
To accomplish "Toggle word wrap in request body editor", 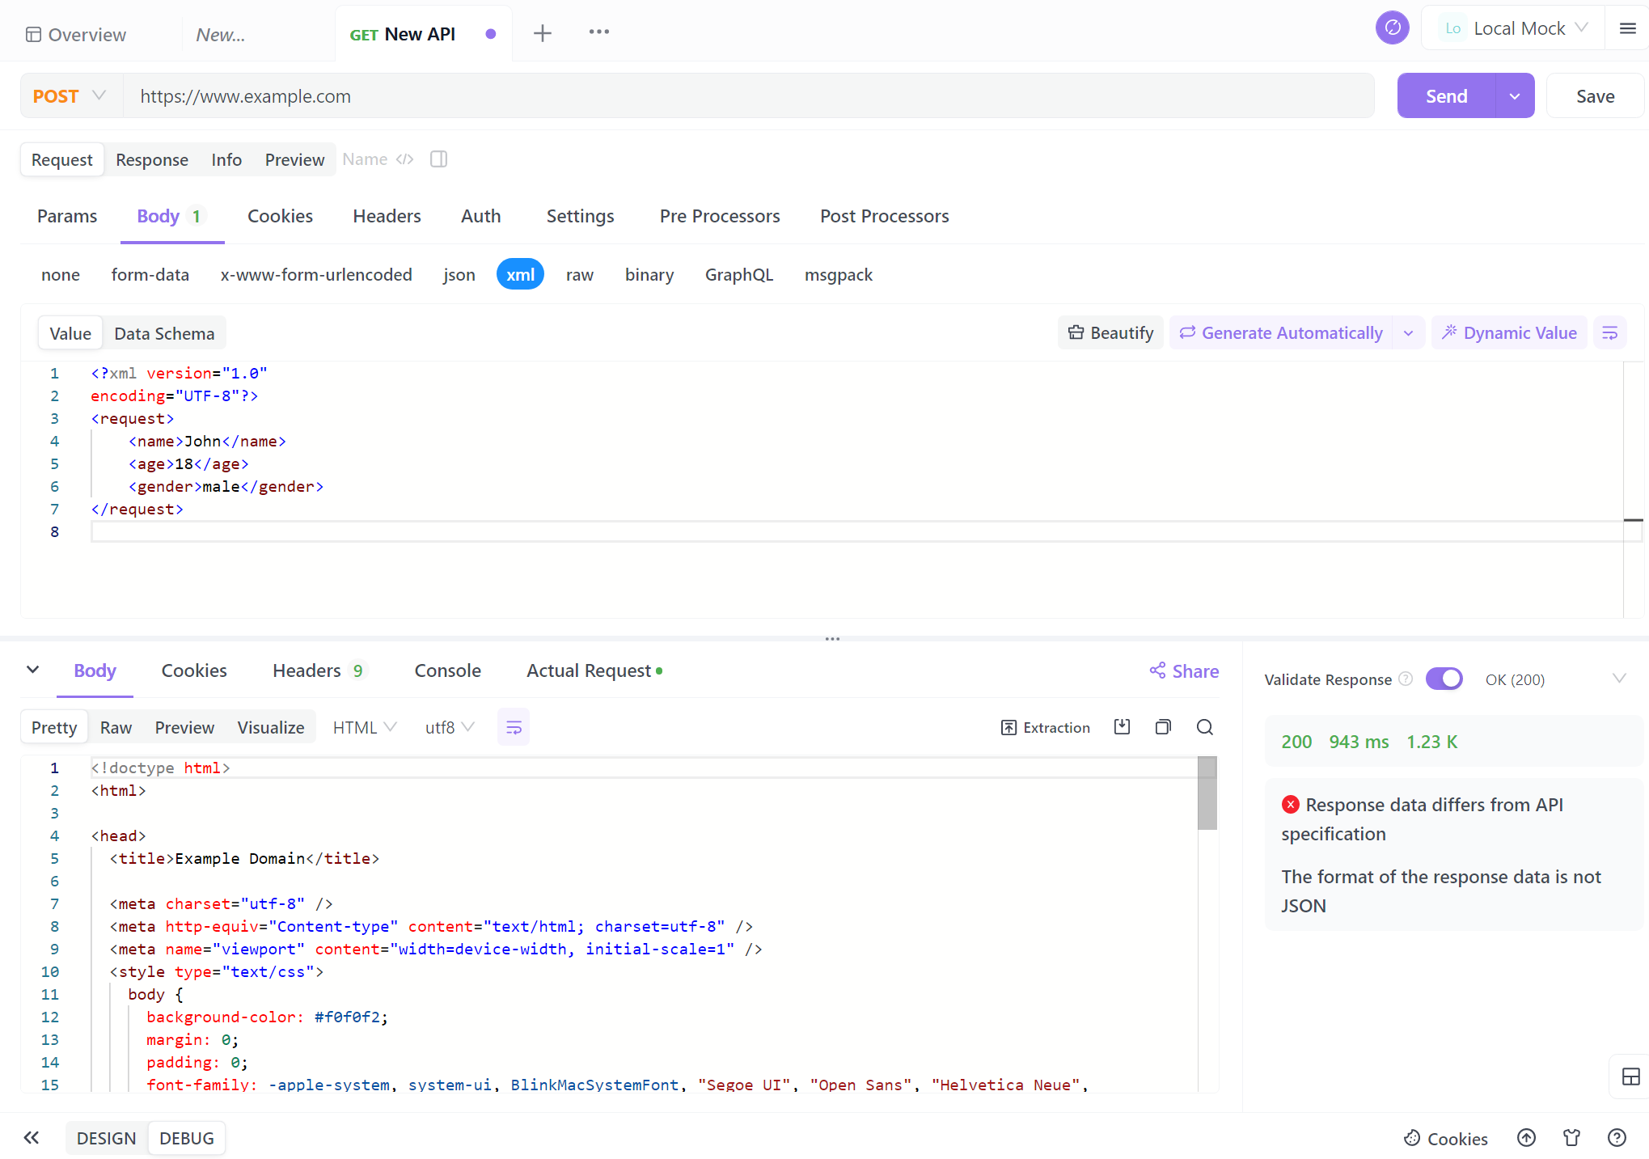I will point(1610,333).
